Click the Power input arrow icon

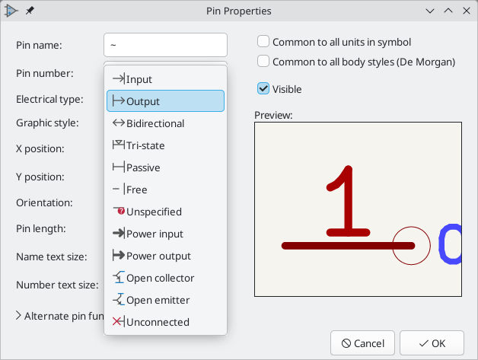pos(118,234)
